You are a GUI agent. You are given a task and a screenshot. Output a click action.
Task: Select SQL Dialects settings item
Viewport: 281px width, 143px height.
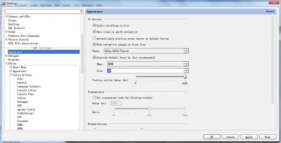pos(16,28)
